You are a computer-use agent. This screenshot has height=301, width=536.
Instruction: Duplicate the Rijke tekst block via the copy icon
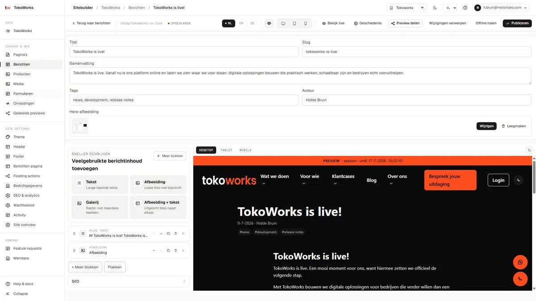(168, 234)
